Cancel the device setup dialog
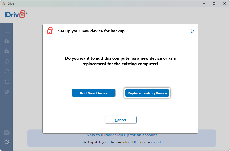This screenshot has height=151, width=230. point(121,120)
